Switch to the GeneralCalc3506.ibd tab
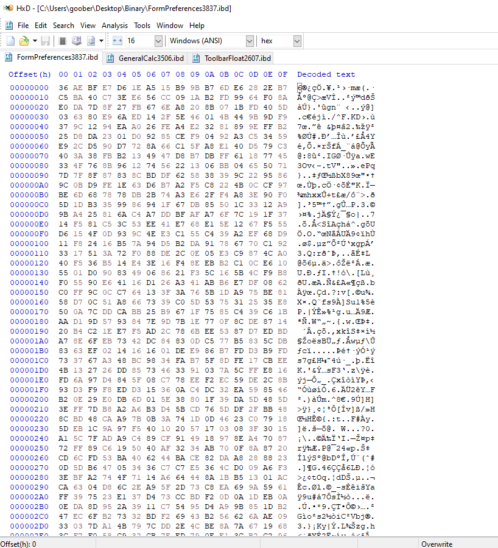This screenshot has height=548, width=498. (146, 58)
